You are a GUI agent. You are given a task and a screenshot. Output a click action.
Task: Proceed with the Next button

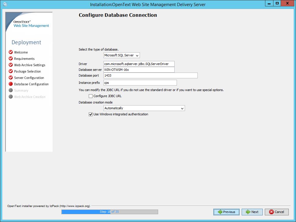tap(252, 212)
